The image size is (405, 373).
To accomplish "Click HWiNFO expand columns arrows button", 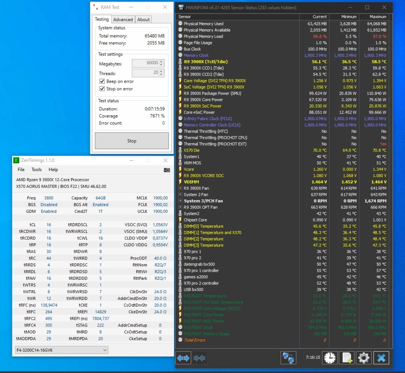I will pyautogui.click(x=183, y=358).
